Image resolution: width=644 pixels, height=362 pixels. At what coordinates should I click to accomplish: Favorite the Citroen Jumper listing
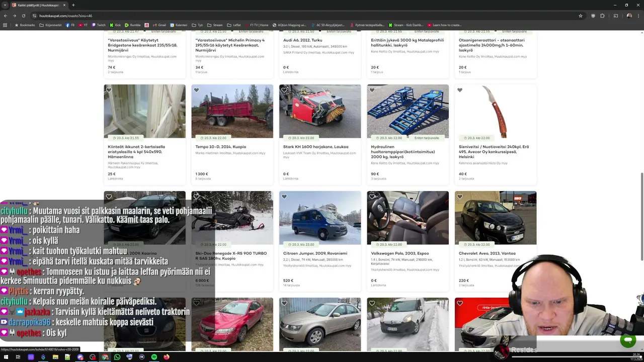[x=284, y=197]
